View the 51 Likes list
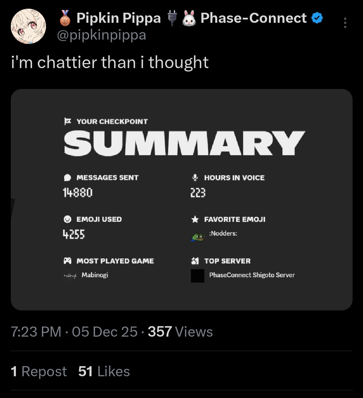This screenshot has height=398, width=363. [x=104, y=371]
